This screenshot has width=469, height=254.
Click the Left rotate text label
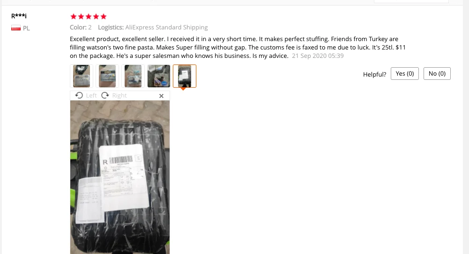pos(91,95)
